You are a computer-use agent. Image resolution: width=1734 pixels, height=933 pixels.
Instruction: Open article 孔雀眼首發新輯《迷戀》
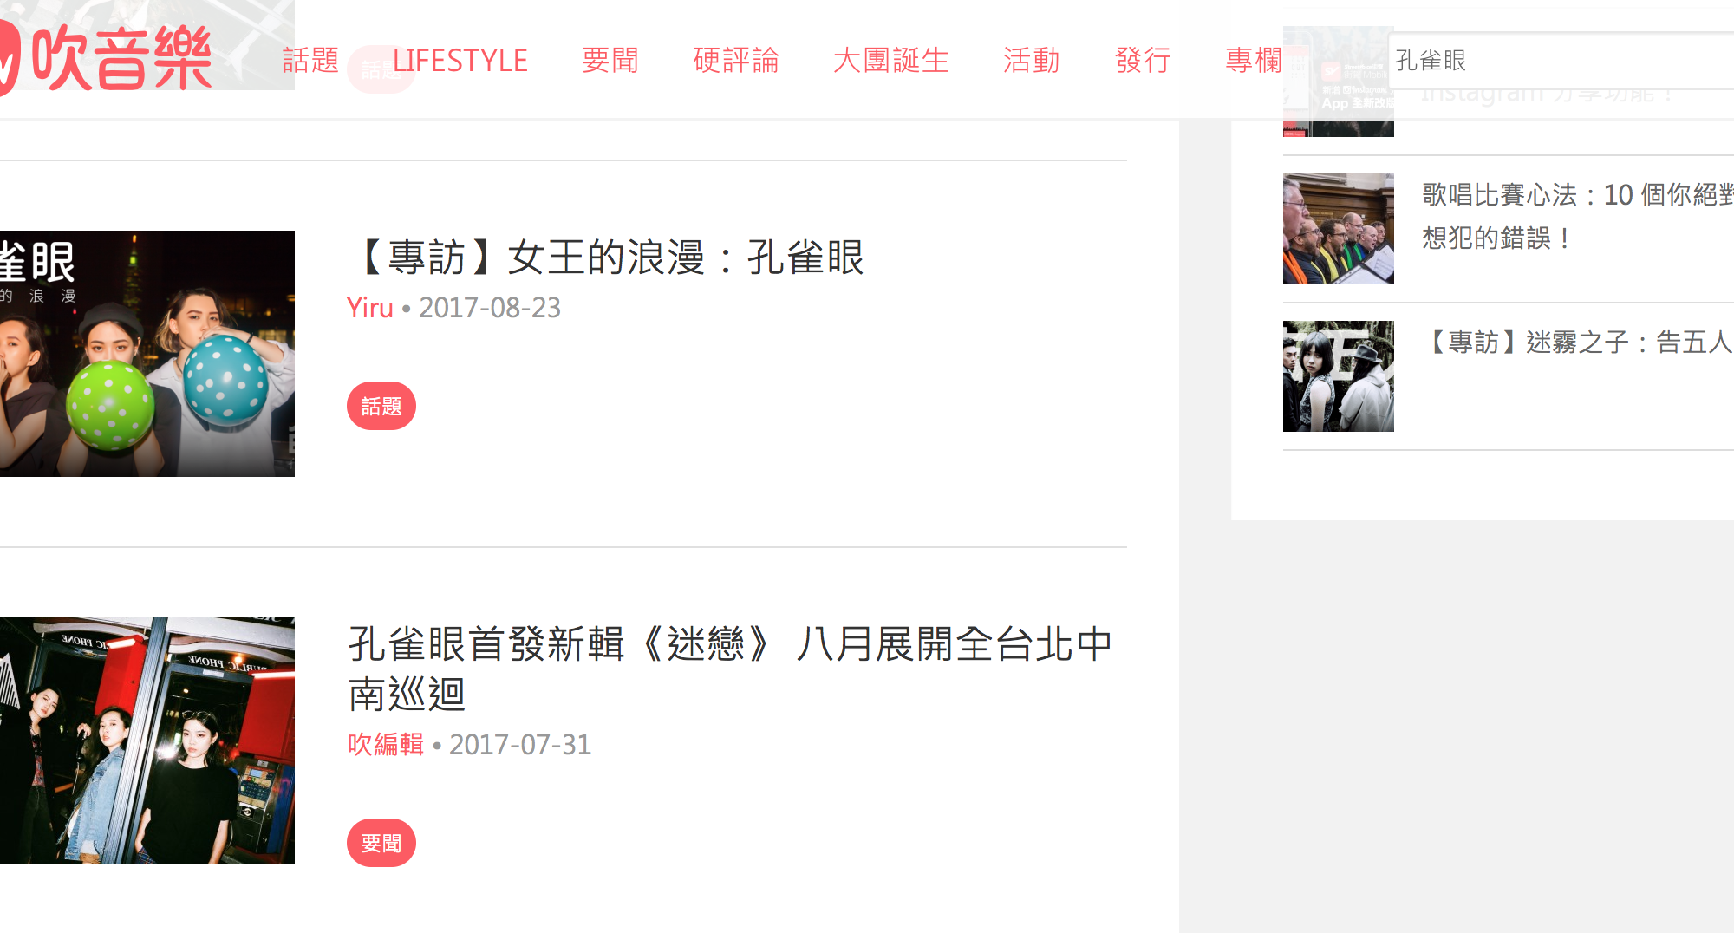tap(730, 669)
